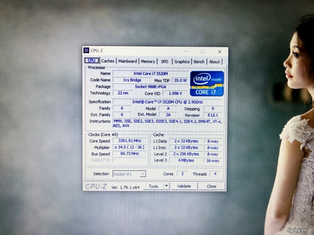Click the Technology value 22 nm
The height and width of the screenshot is (235, 314).
pyautogui.click(x=123, y=93)
